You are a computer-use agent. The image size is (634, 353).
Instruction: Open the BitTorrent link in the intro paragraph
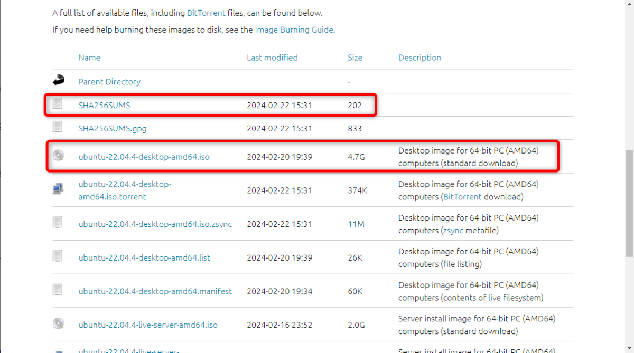point(206,13)
